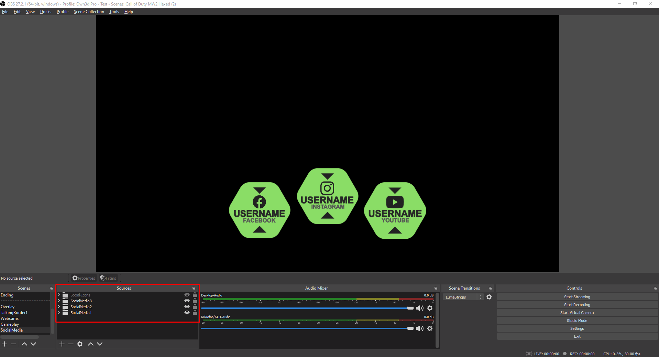Toggle lock on SocialMedia3 group
This screenshot has width=659, height=357.
pyautogui.click(x=195, y=301)
